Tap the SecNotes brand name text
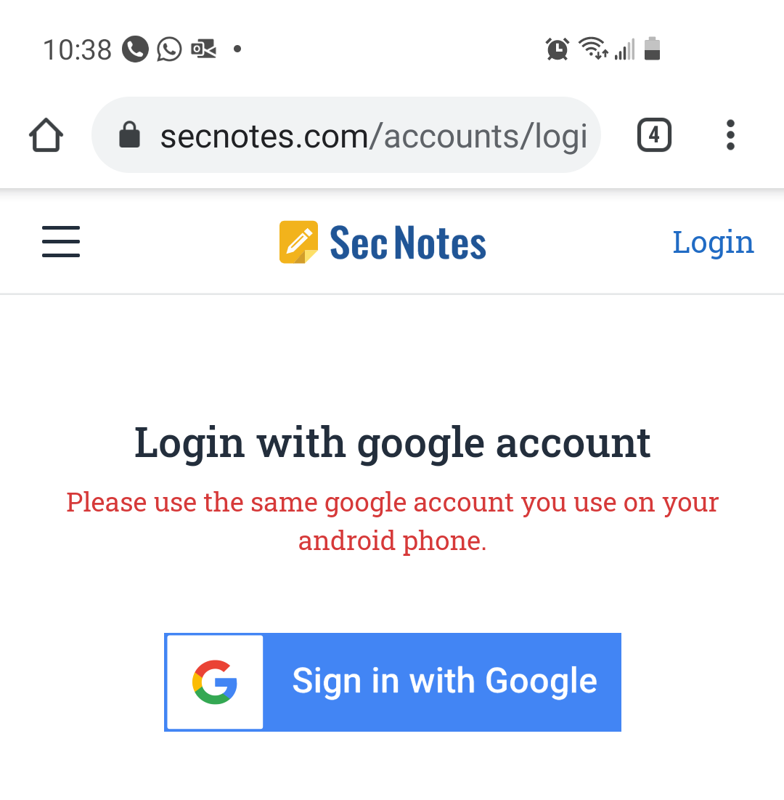Screen dimensions: 784x800 [408, 243]
